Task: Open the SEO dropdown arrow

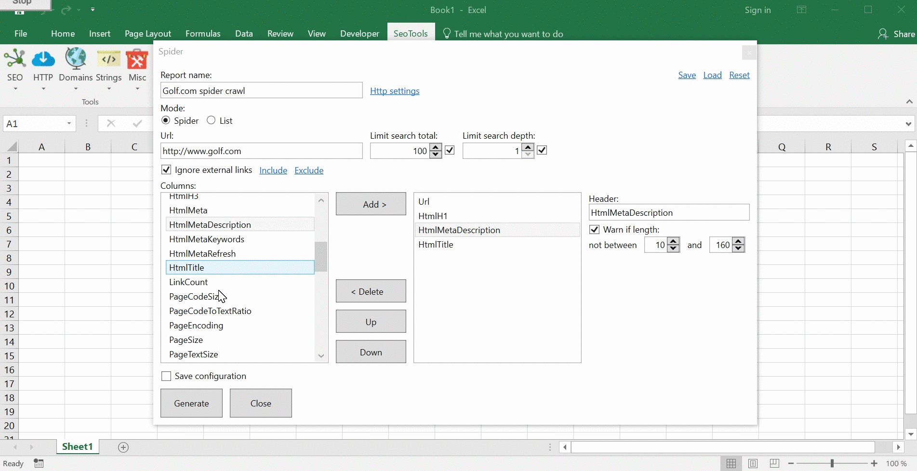Action: (x=15, y=89)
